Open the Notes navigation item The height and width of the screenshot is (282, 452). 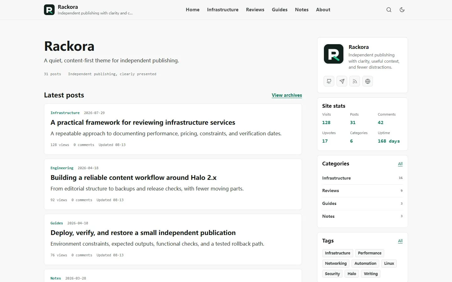click(x=302, y=10)
